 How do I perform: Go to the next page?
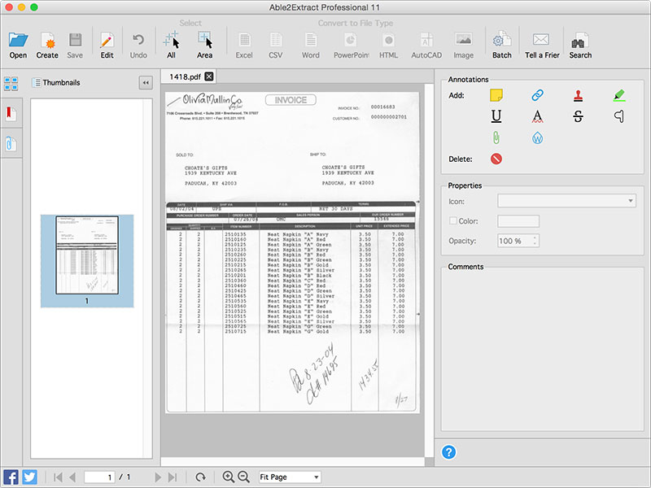[158, 477]
